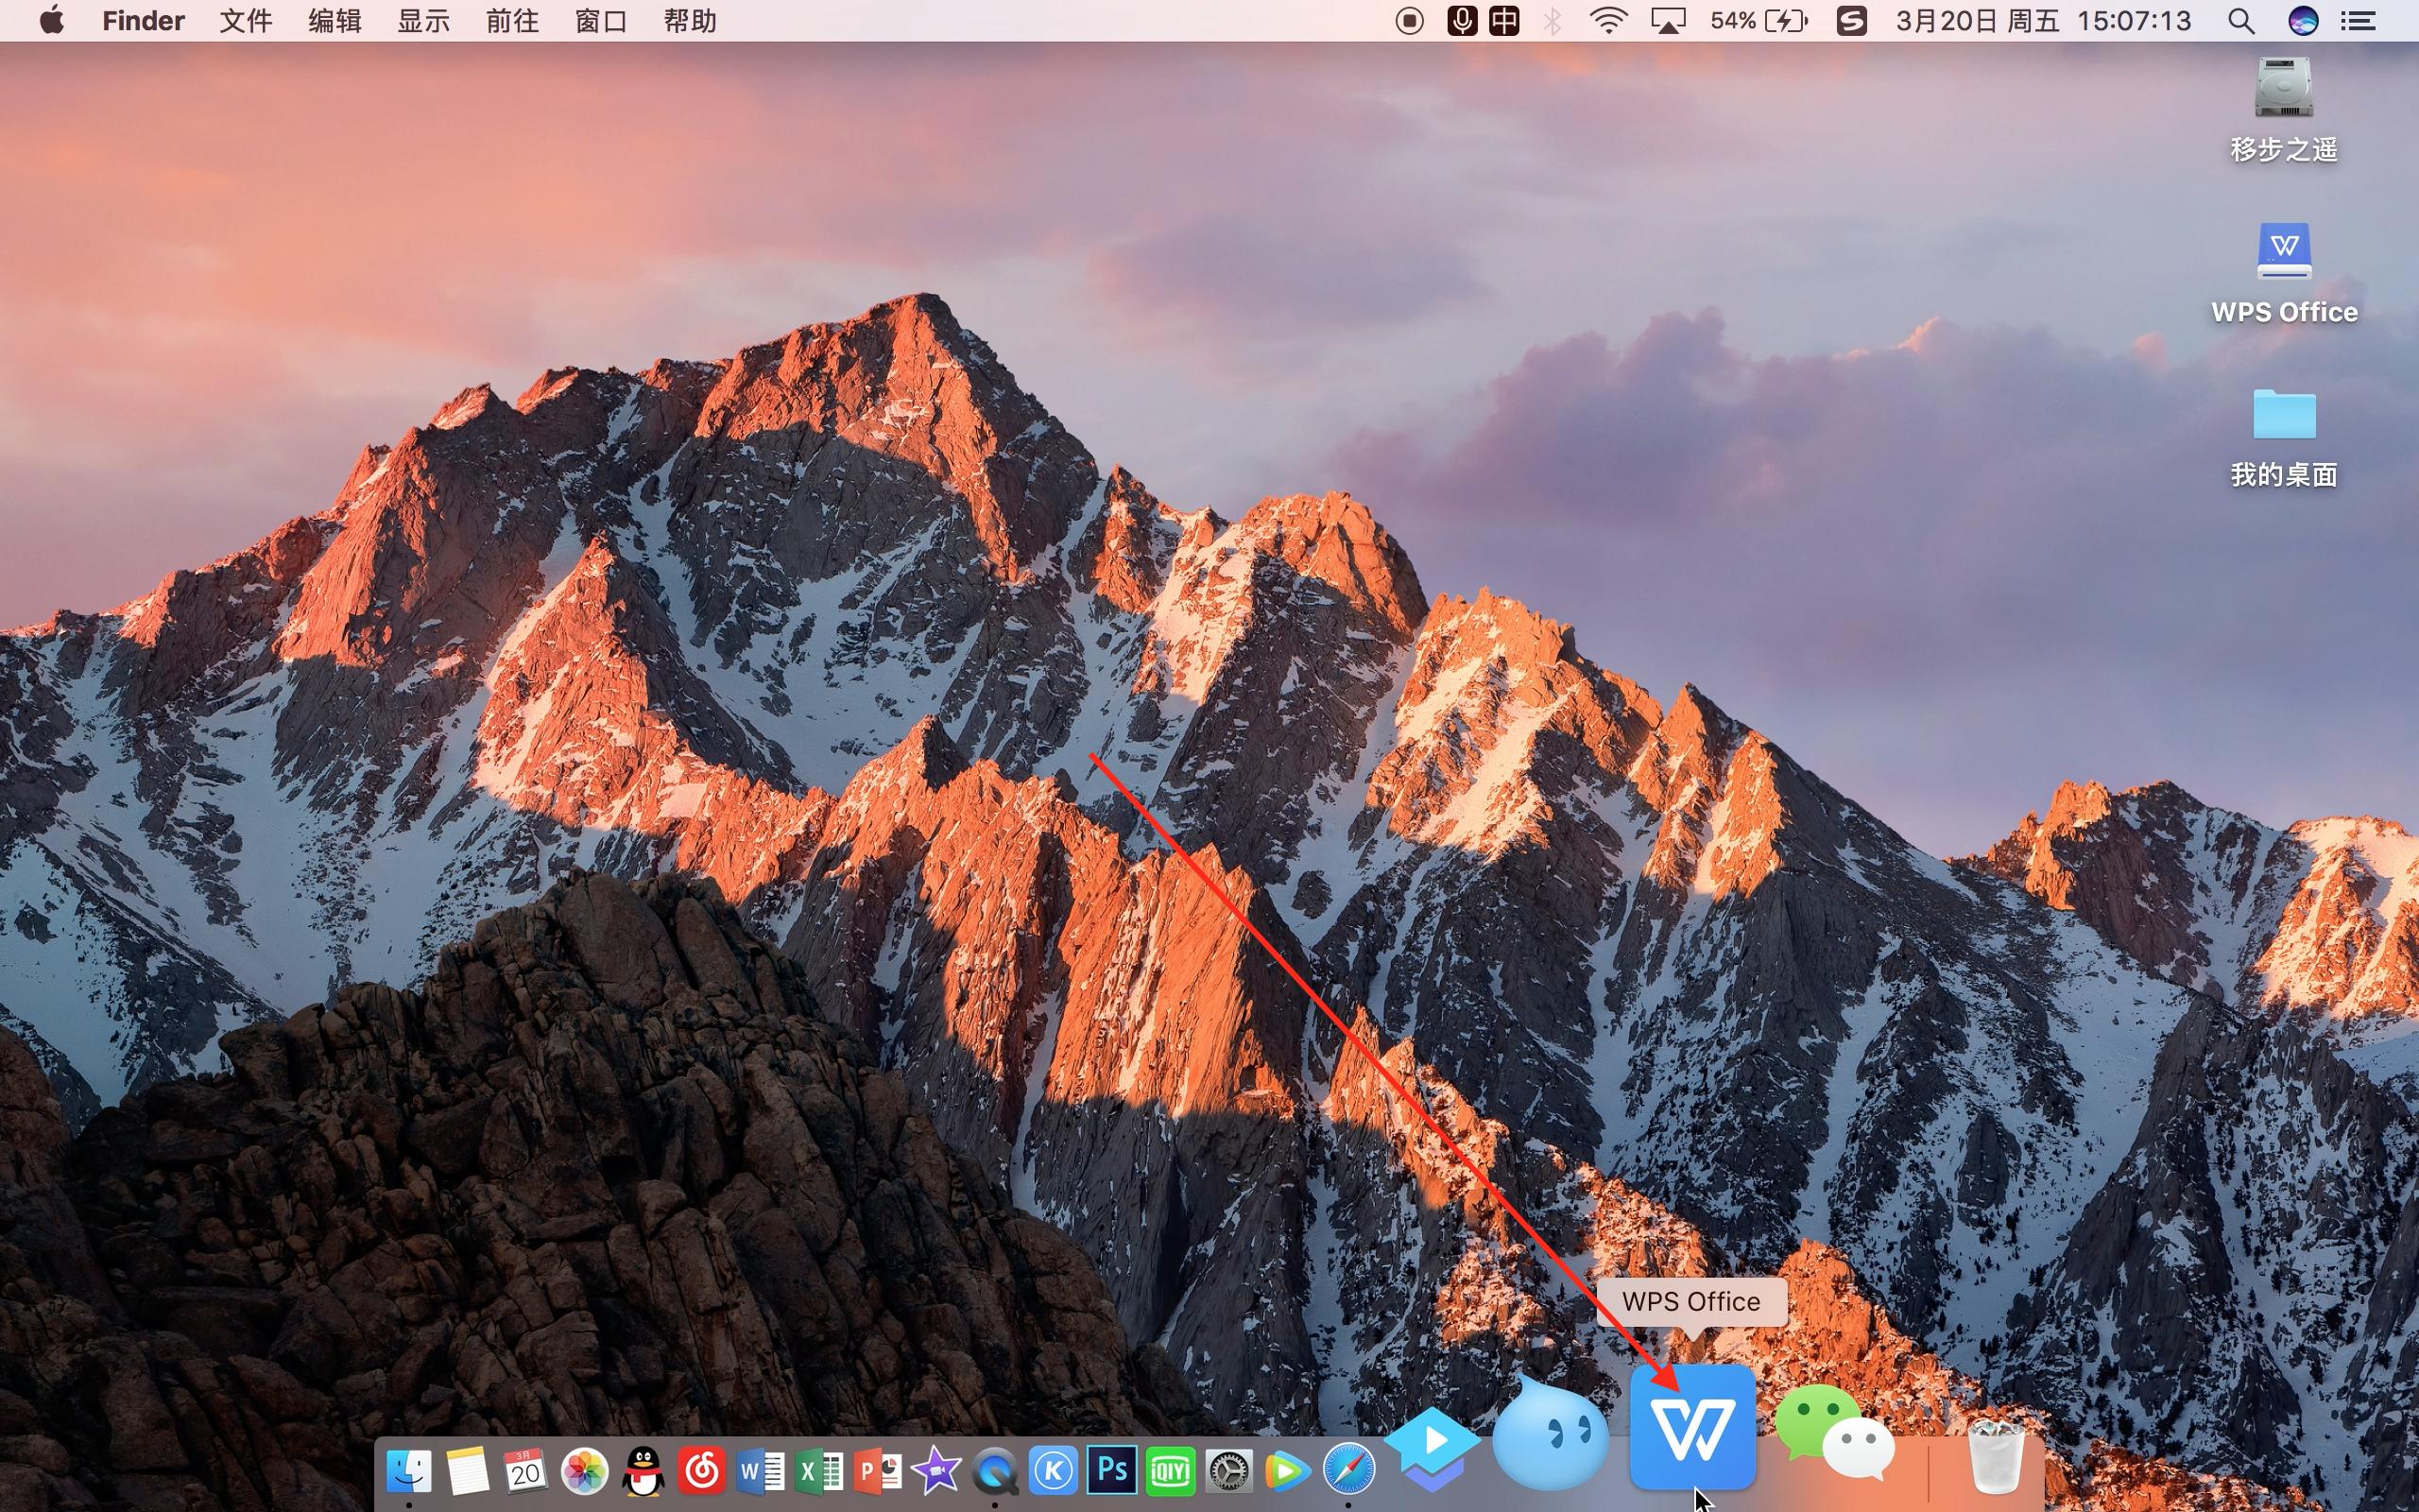This screenshot has width=2419, height=1512.
Task: Toggle the 中 input method indicator
Action: click(x=1503, y=20)
